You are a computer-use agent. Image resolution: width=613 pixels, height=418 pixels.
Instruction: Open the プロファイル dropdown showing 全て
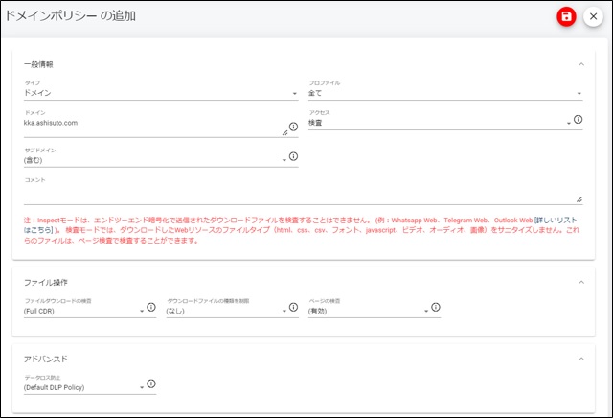444,94
